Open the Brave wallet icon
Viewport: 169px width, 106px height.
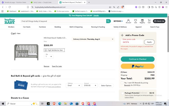tap(152, 7)
